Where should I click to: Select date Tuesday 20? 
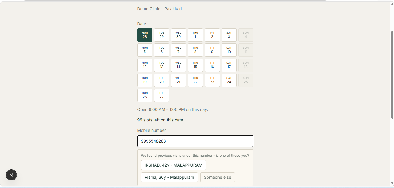[x=162, y=80]
